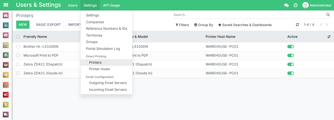Open the orange invoice sidebar app
This screenshot has width=334, height=120.
[x=6, y=85]
